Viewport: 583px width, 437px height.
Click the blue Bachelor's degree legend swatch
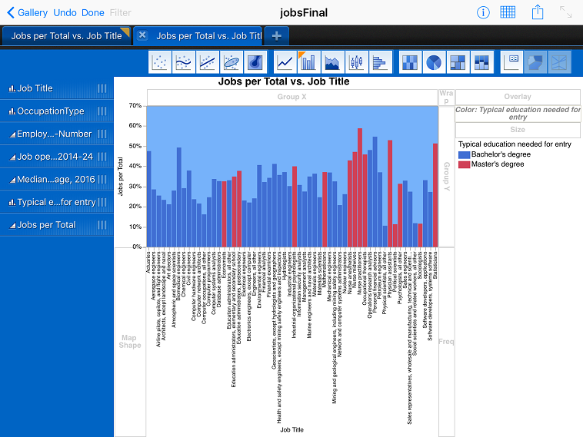[464, 154]
